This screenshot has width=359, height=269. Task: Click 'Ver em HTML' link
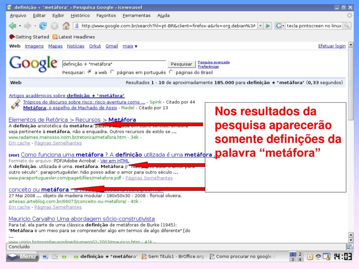[x=115, y=161]
